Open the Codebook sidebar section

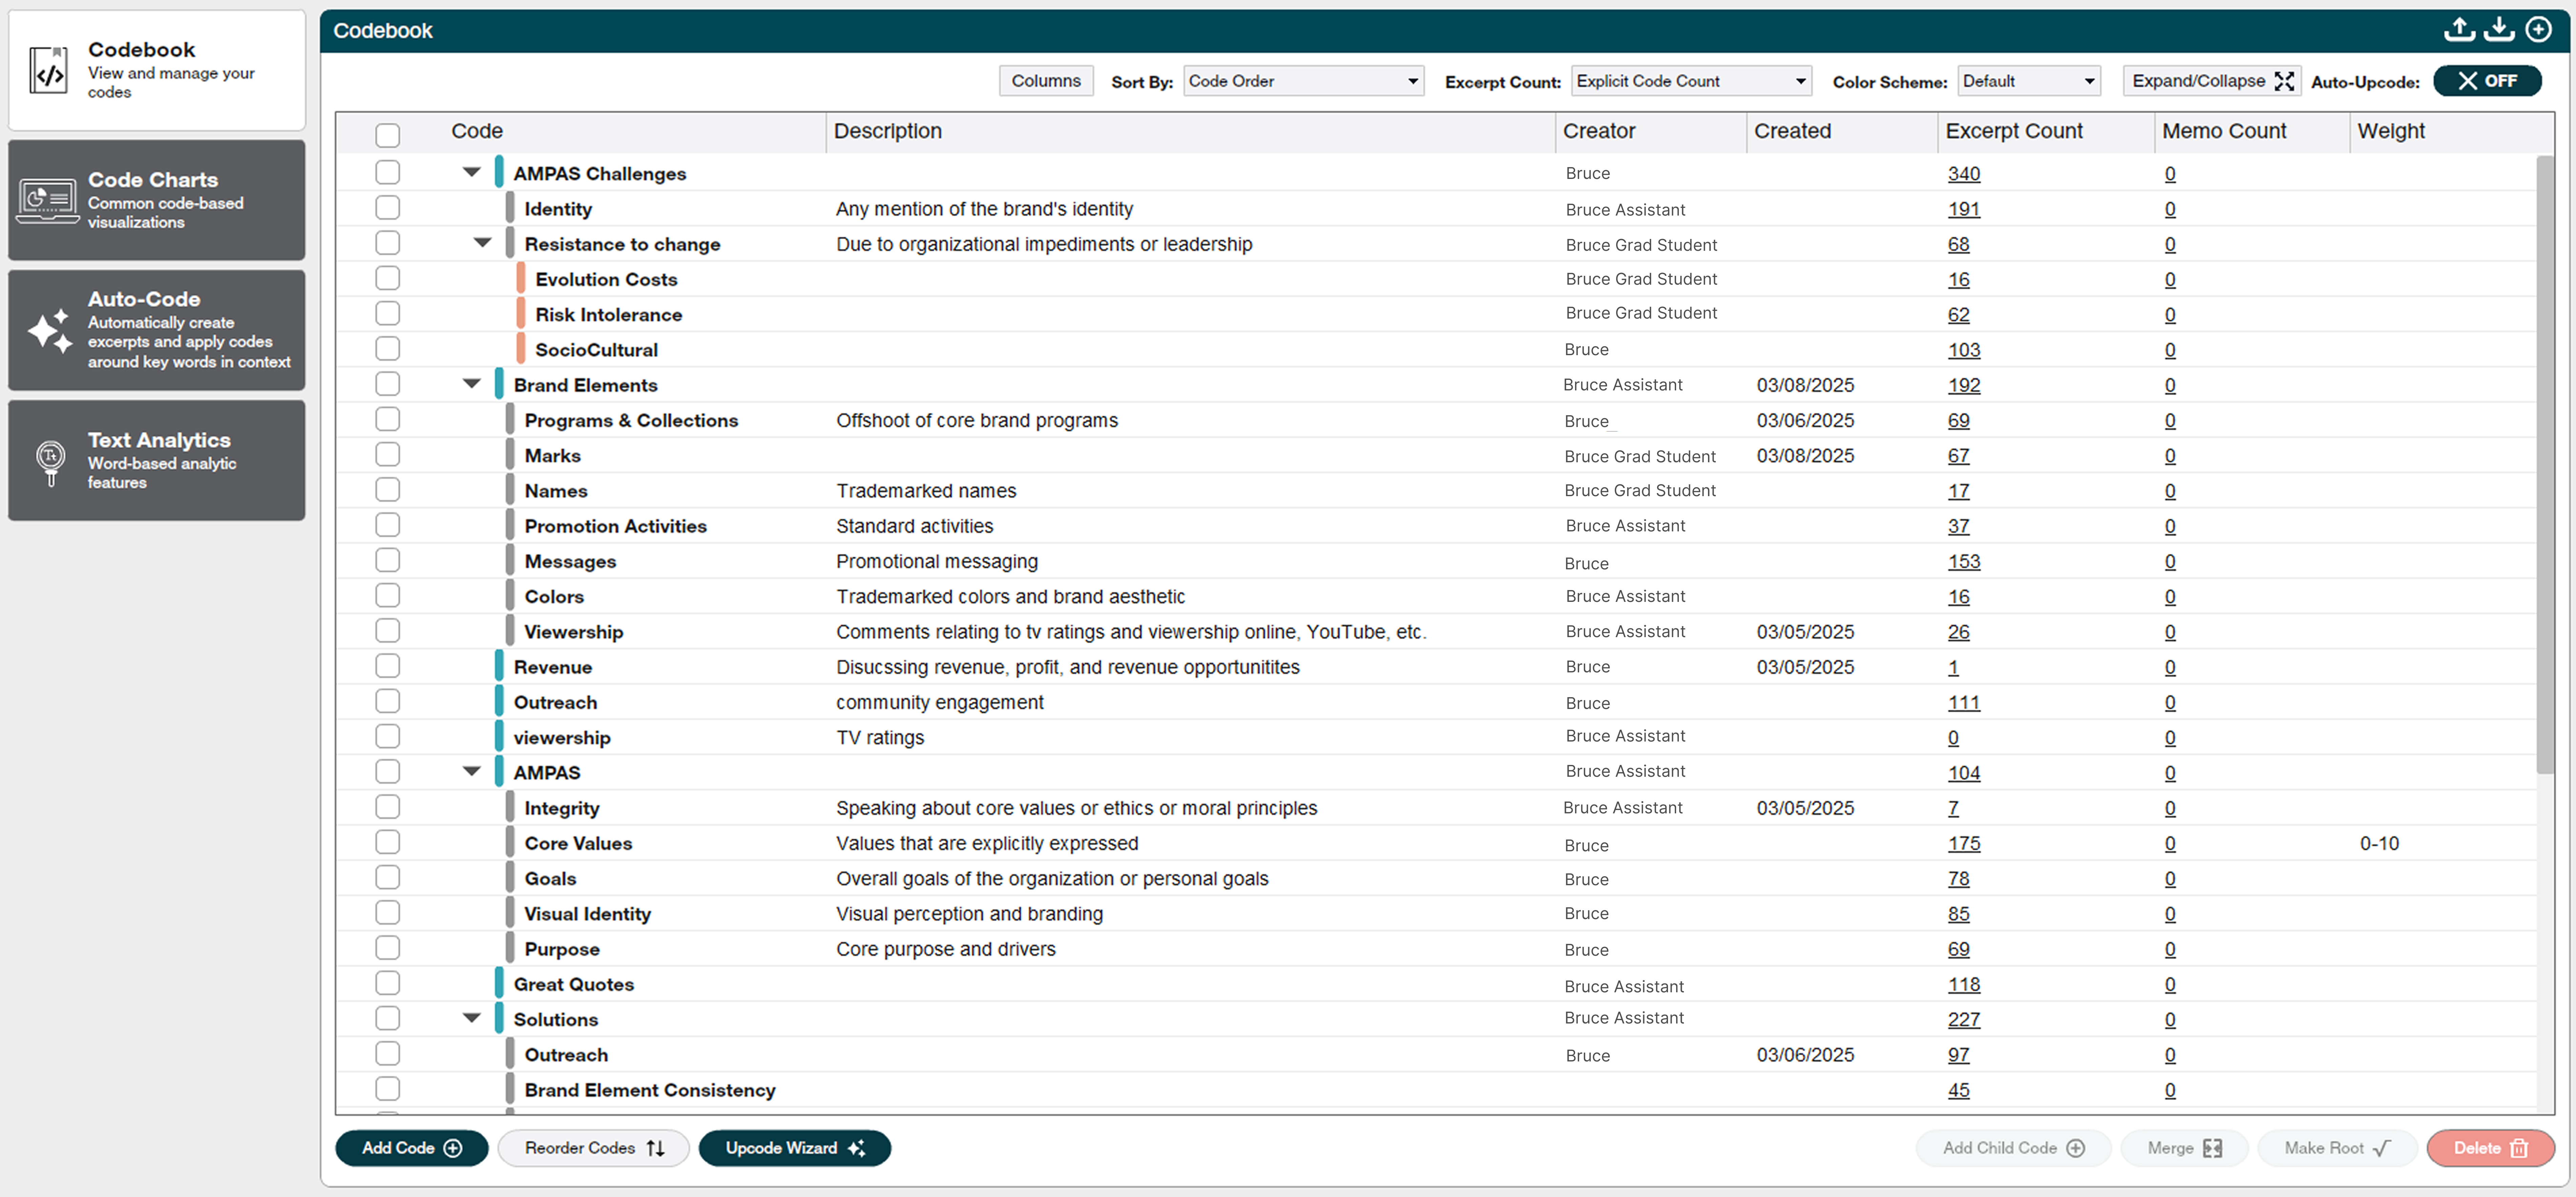(x=157, y=70)
